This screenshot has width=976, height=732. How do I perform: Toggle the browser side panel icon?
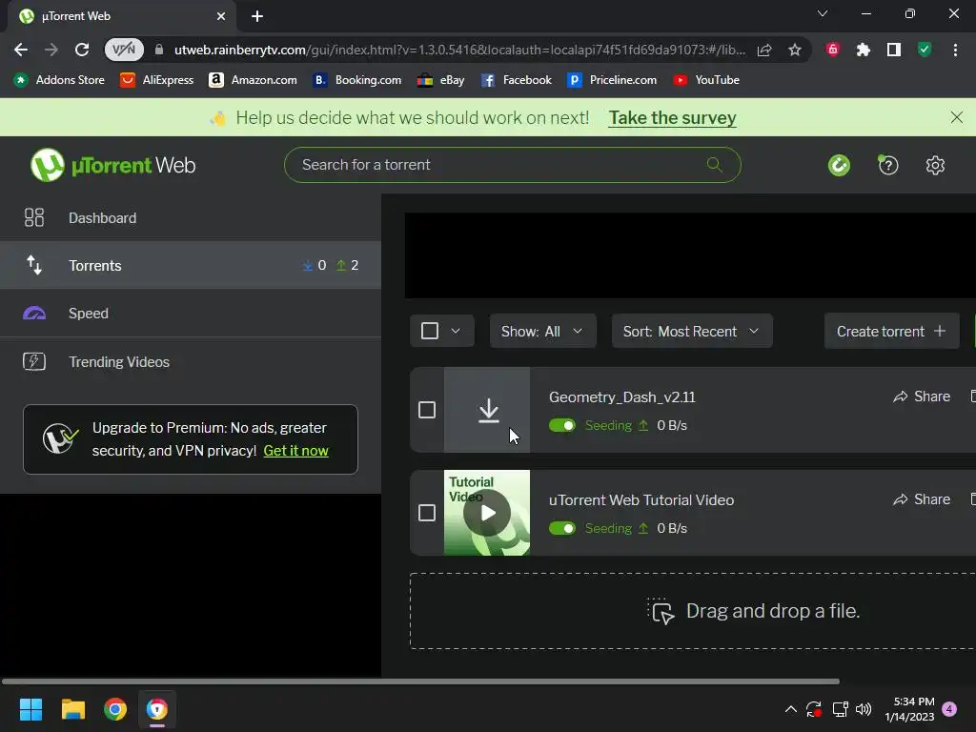894,50
